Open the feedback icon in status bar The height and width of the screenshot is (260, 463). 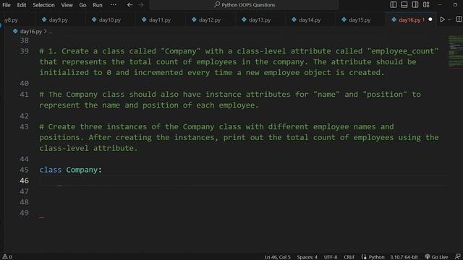457,257
